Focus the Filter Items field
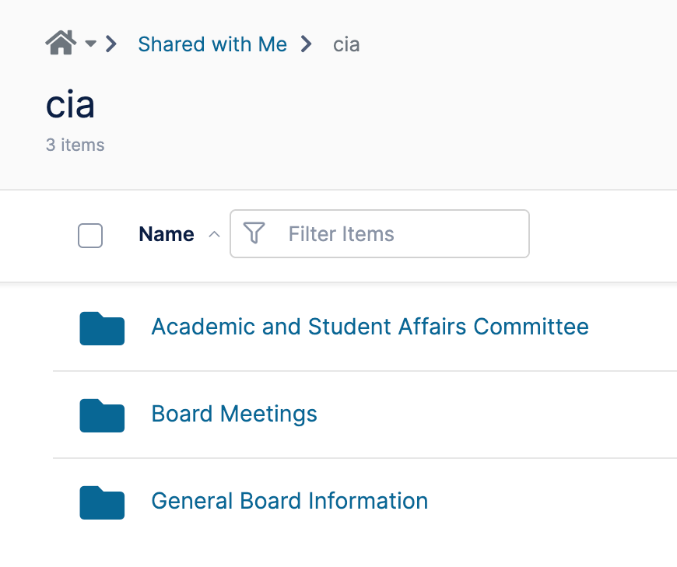The width and height of the screenshot is (677, 567). pos(380,234)
